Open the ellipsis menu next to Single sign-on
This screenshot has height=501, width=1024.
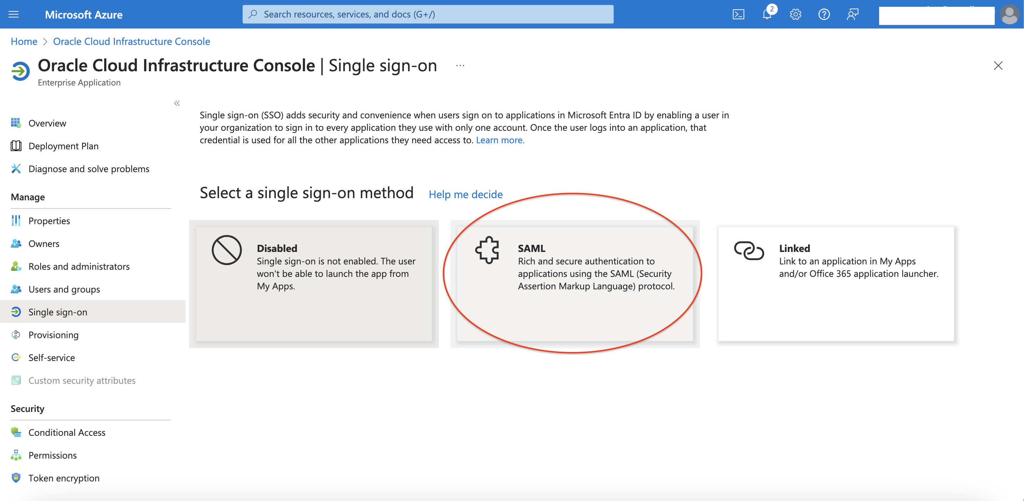coord(460,66)
